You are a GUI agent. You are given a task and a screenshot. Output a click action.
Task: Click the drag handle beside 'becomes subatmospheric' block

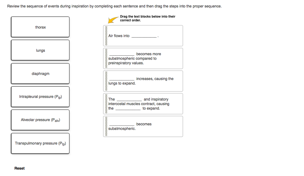point(106,126)
